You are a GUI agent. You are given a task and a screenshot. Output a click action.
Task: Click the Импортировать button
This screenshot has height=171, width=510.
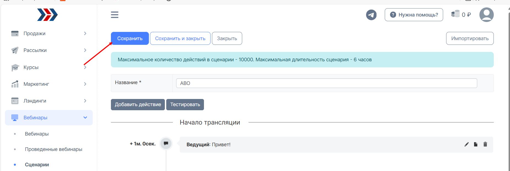pyautogui.click(x=470, y=38)
